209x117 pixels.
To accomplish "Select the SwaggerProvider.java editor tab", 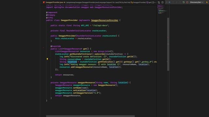I will [x=54, y=2].
